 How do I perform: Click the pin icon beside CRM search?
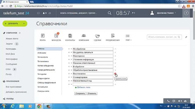point(186,37)
